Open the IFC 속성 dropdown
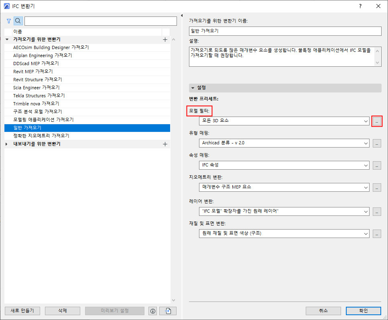The height and width of the screenshot is (320, 388). (x=284, y=165)
